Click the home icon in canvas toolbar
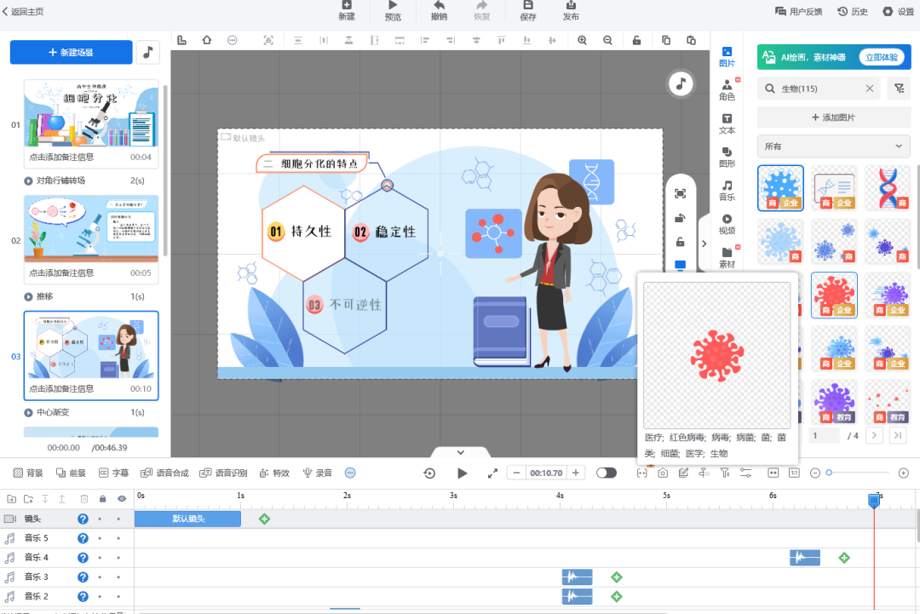Image resolution: width=920 pixels, height=614 pixels. (206, 40)
